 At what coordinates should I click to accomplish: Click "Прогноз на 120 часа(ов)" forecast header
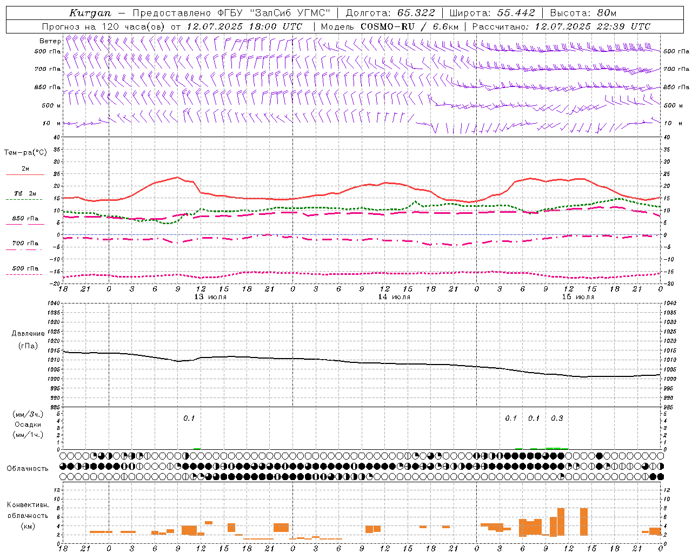[x=104, y=26]
